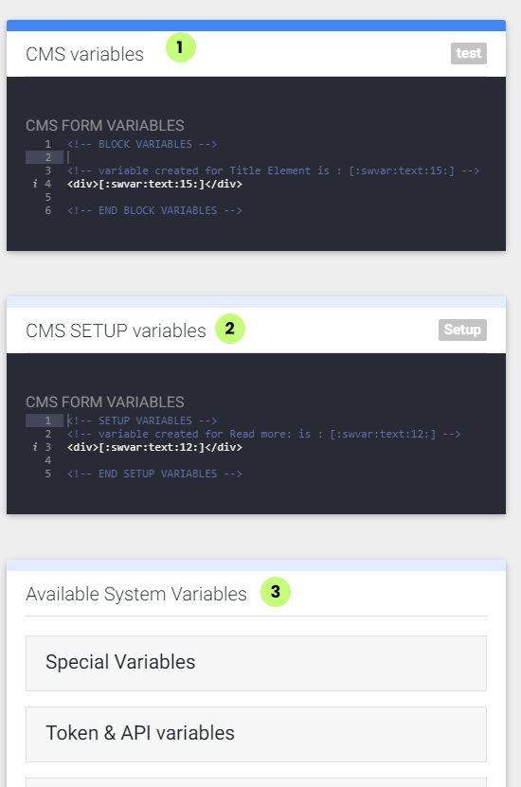Place cursor in swvar:text:15 div line

click(x=154, y=184)
